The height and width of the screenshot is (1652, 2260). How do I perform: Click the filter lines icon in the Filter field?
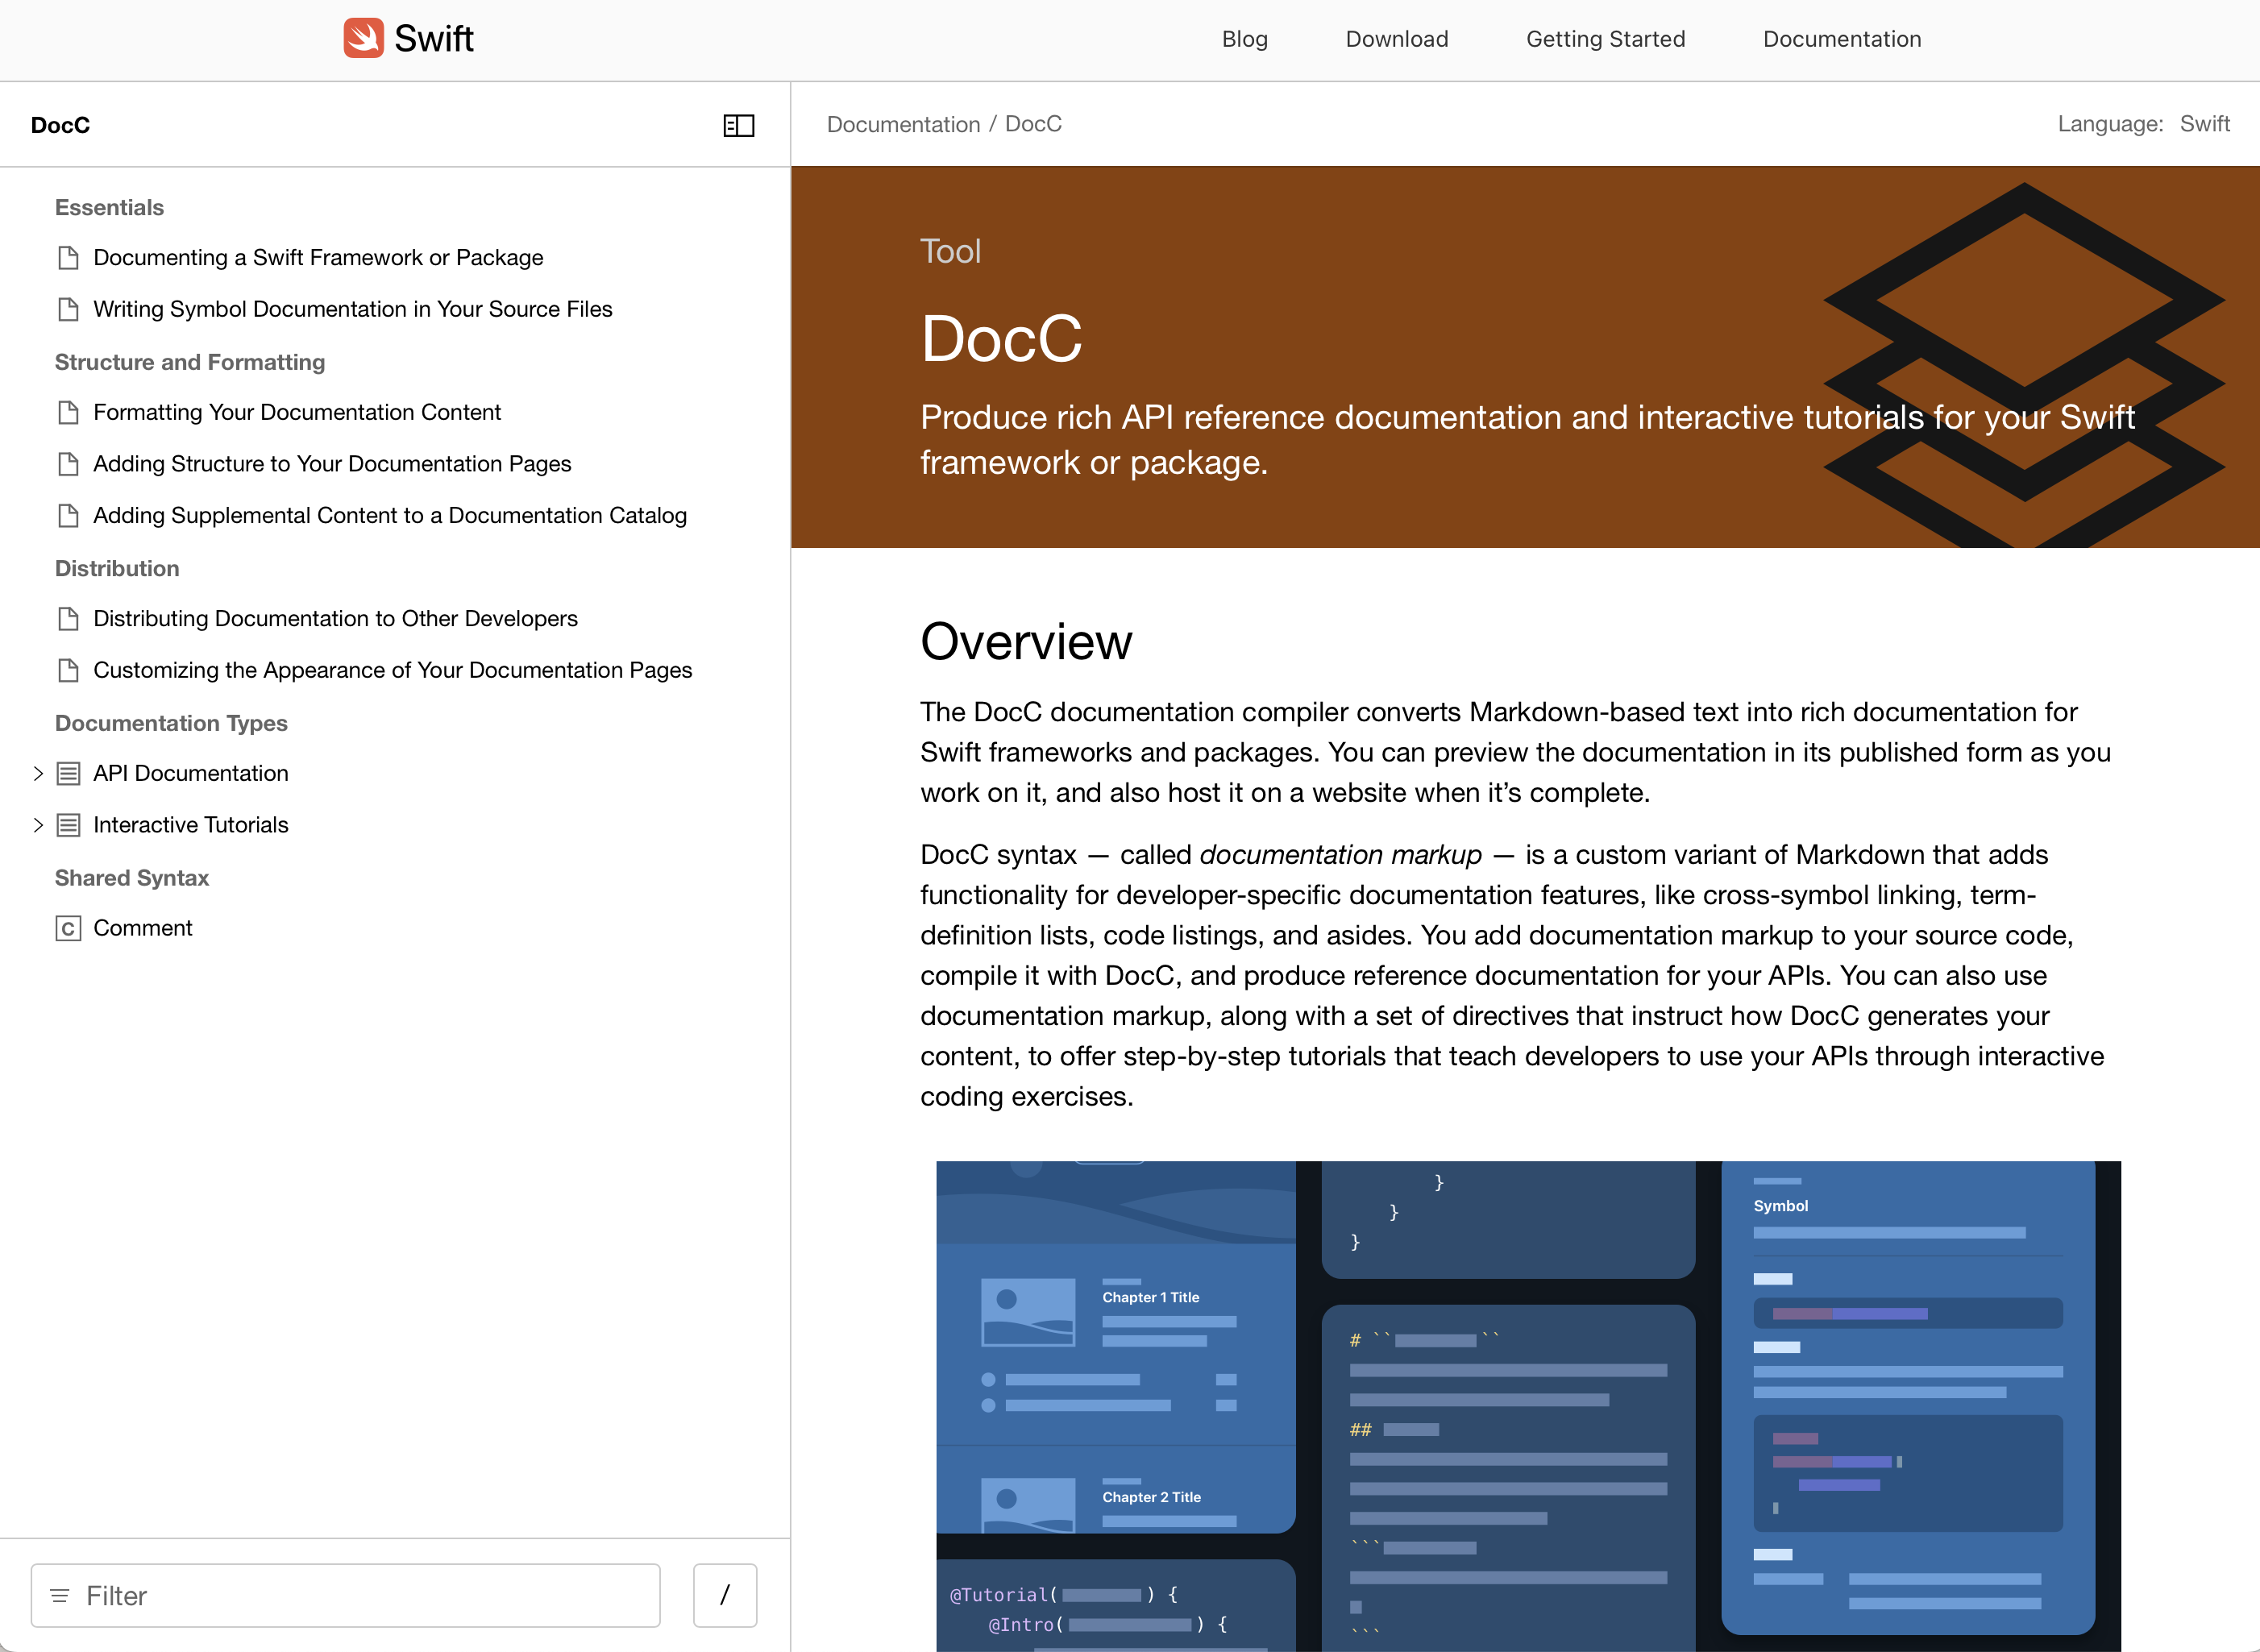click(x=60, y=1595)
